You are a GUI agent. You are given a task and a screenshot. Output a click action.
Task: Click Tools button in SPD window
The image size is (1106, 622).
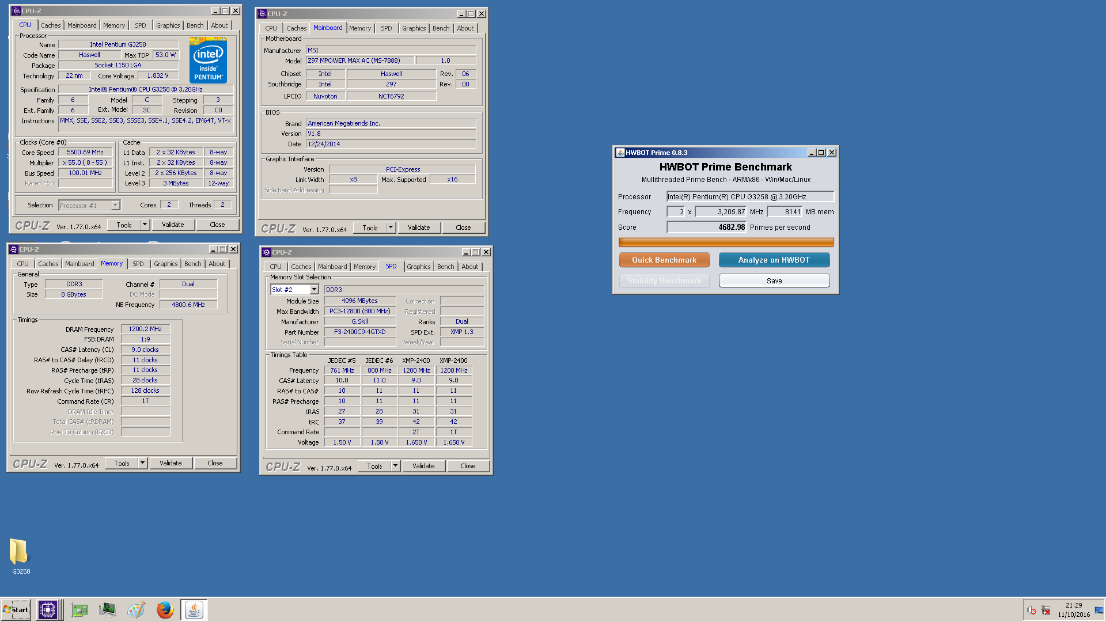pyautogui.click(x=374, y=466)
